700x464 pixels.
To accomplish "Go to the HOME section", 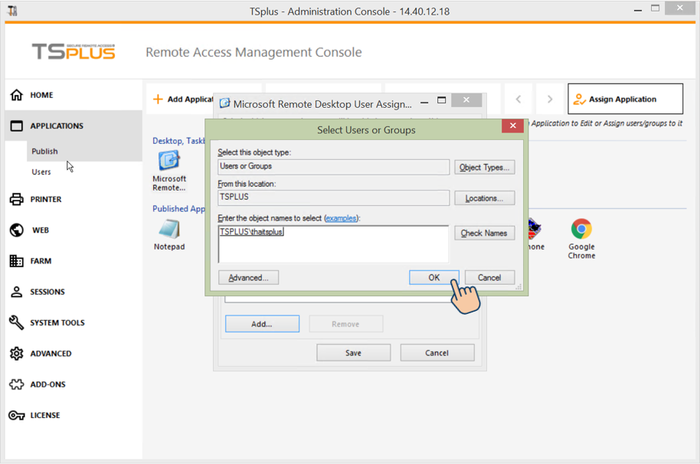I will (x=41, y=95).
